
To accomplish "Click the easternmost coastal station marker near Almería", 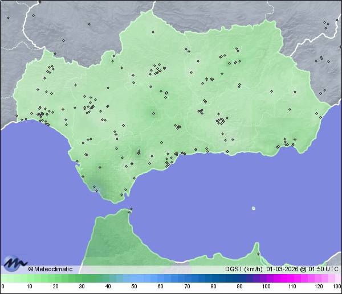I will tap(294, 145).
